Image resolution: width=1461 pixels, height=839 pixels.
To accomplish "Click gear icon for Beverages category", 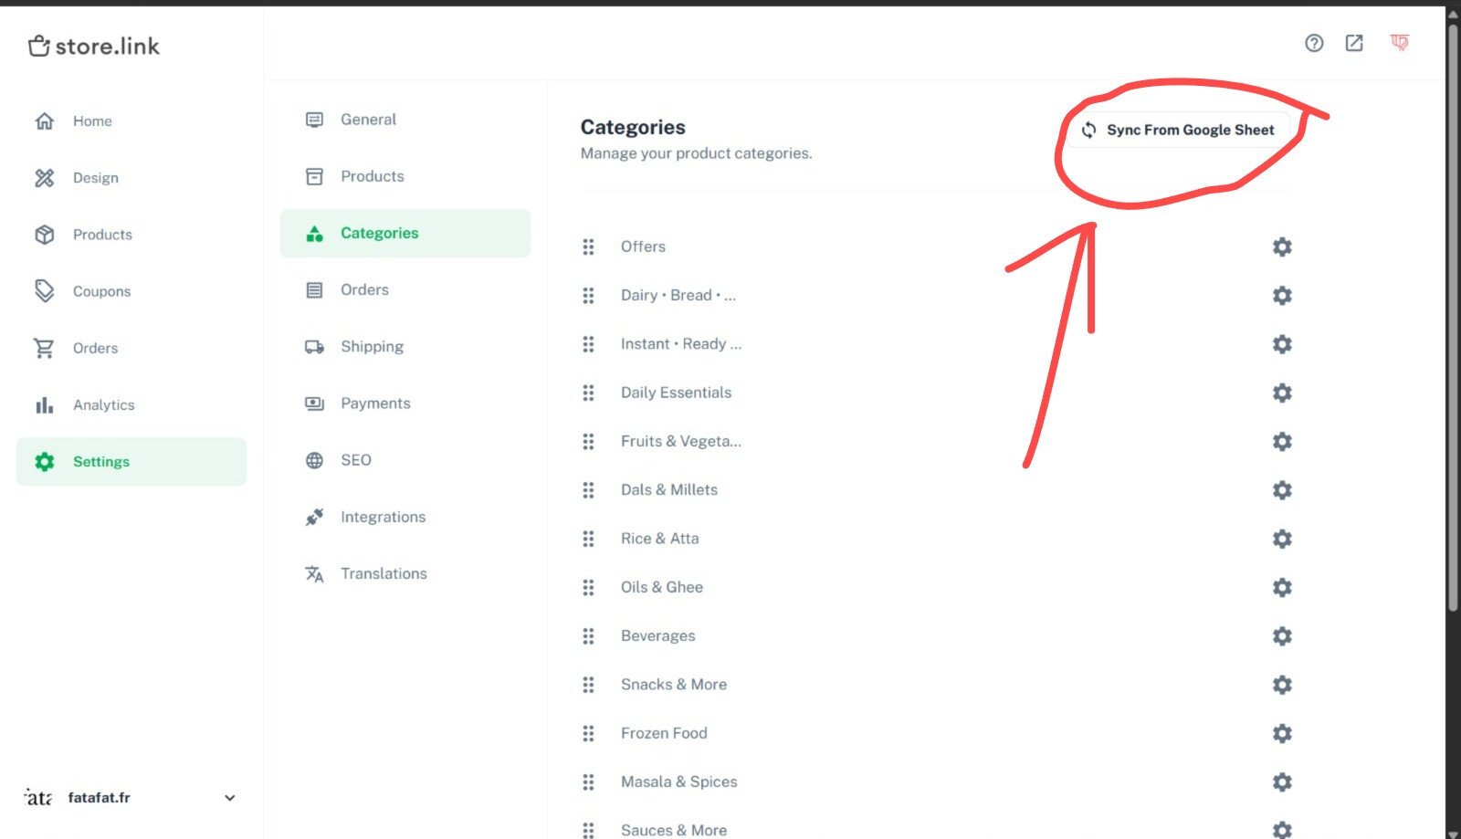I will [x=1282, y=635].
